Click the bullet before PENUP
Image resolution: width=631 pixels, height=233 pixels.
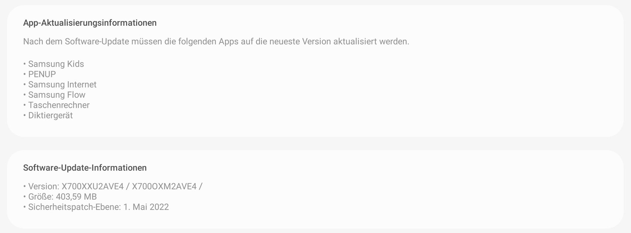(25, 74)
